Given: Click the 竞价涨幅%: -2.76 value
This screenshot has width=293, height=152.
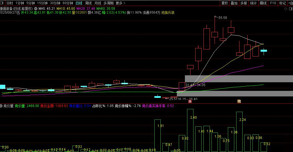Looking at the screenshot, I should click(128, 106).
